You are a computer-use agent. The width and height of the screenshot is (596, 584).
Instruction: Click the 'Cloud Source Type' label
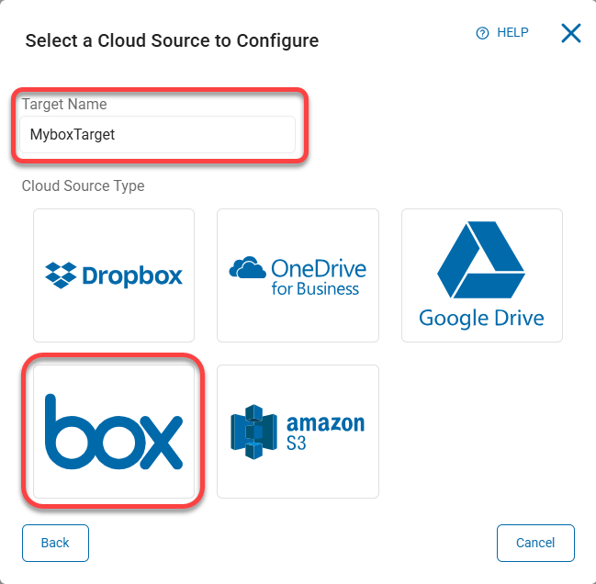click(83, 185)
